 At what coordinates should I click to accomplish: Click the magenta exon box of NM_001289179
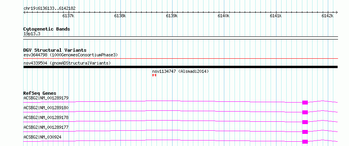(x=305, y=103)
